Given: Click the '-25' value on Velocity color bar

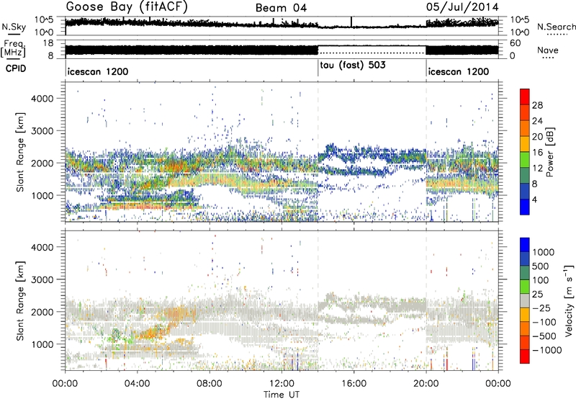Looking at the screenshot, I should coord(541,308).
